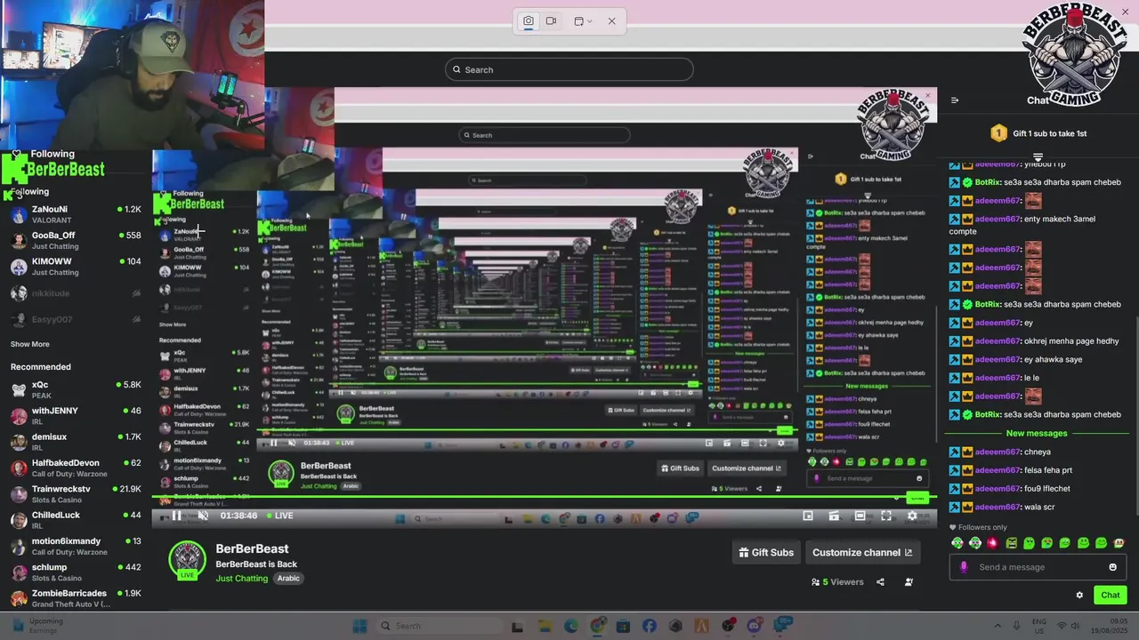
Task: Collapse the chat panel arrow
Action: coord(955,100)
